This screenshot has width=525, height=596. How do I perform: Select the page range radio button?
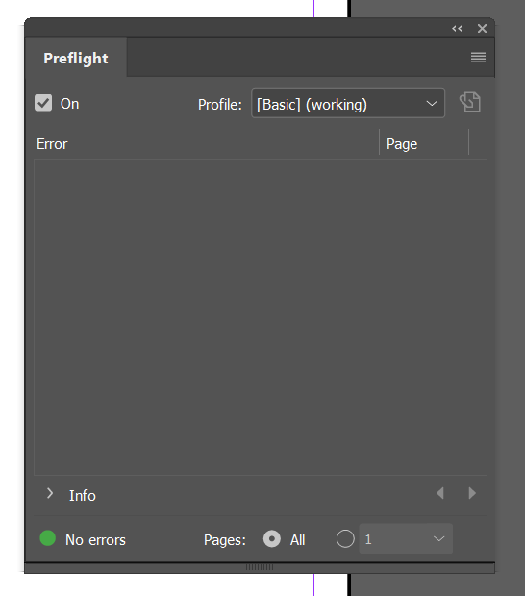345,539
